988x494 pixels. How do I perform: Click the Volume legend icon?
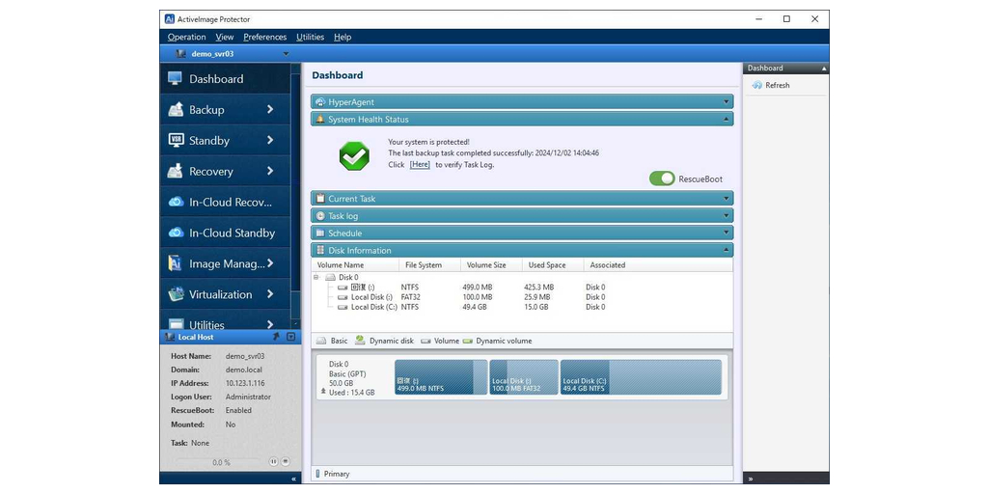425,341
